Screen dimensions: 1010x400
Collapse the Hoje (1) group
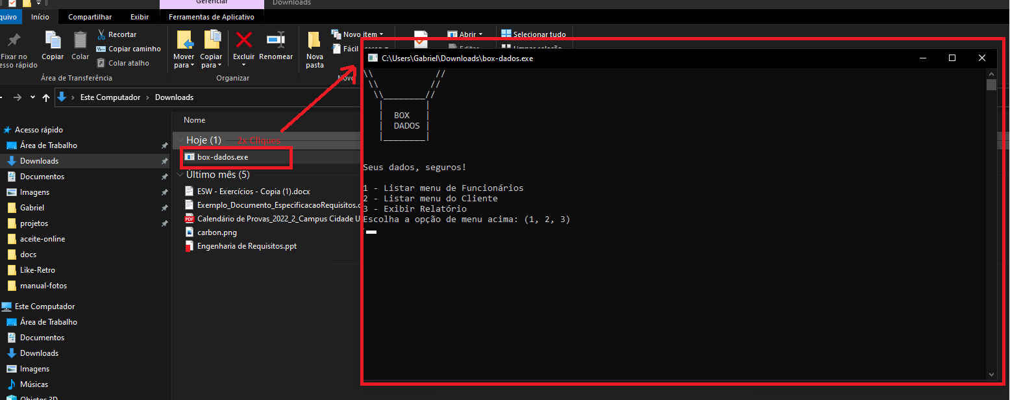coord(180,140)
